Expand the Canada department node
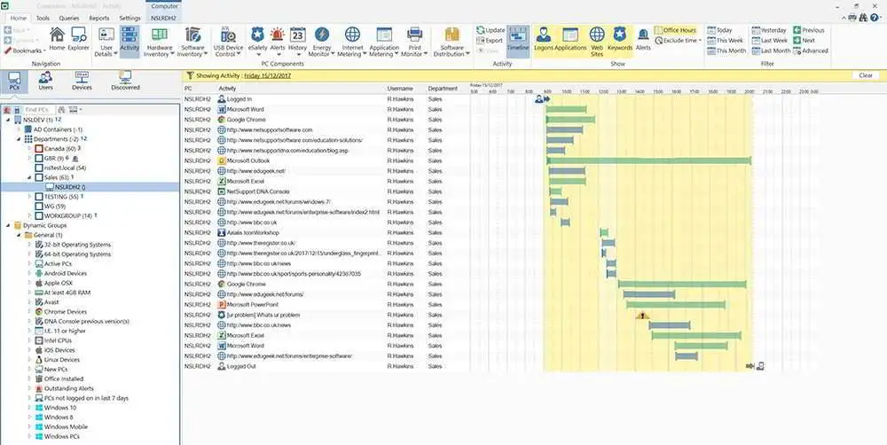This screenshot has width=887, height=445. [30, 148]
